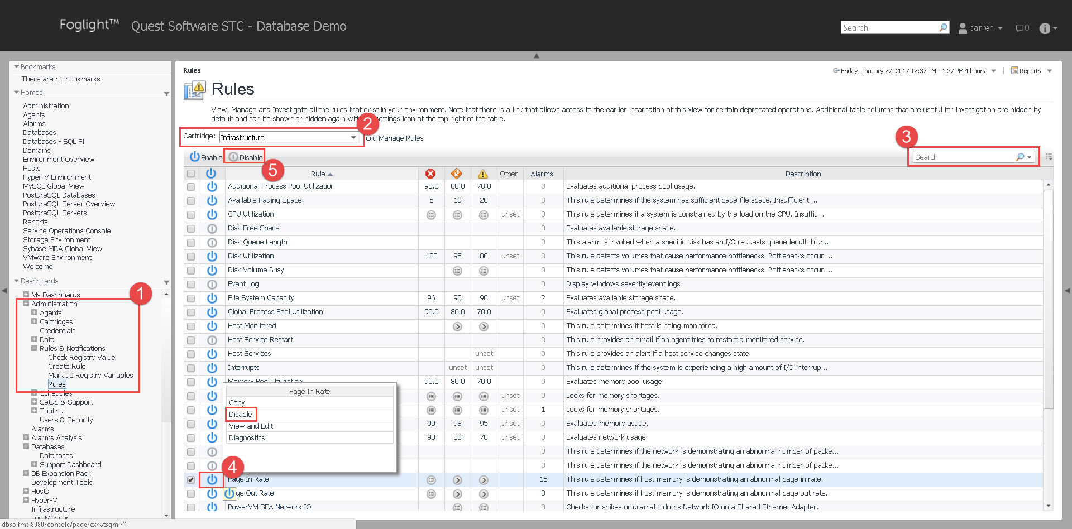Viewport: 1072px width, 529px height.
Task: Click the disabled state icon for Event Log
Action: [212, 284]
